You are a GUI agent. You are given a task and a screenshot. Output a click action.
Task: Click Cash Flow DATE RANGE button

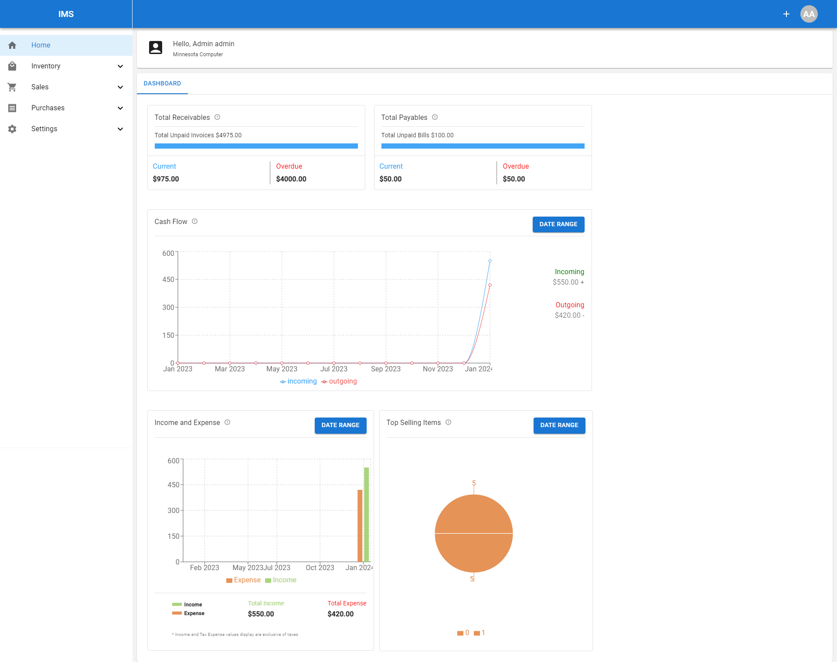tap(558, 224)
